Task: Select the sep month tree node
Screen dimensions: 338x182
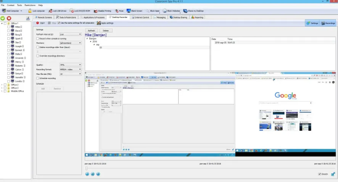Action: pyautogui.click(x=98, y=45)
